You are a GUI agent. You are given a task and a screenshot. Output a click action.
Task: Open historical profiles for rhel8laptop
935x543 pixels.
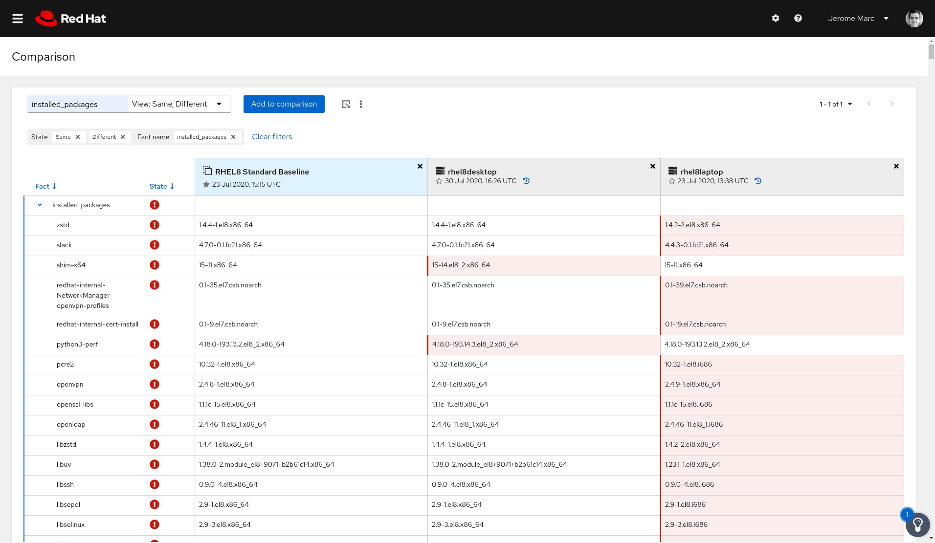pos(758,181)
